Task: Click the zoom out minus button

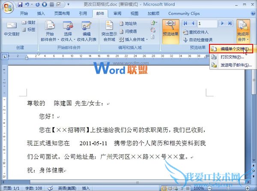Action: coord(209,188)
